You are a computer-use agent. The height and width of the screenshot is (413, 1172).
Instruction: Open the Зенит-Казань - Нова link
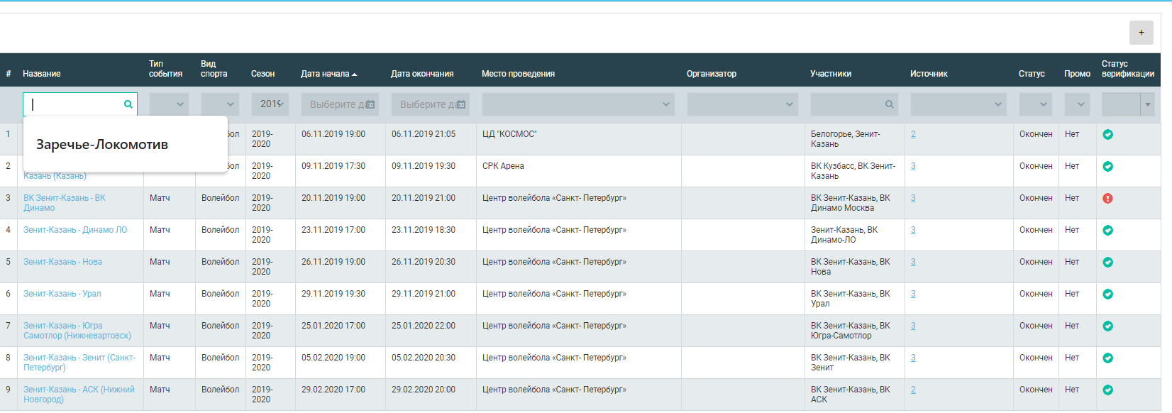pos(62,262)
